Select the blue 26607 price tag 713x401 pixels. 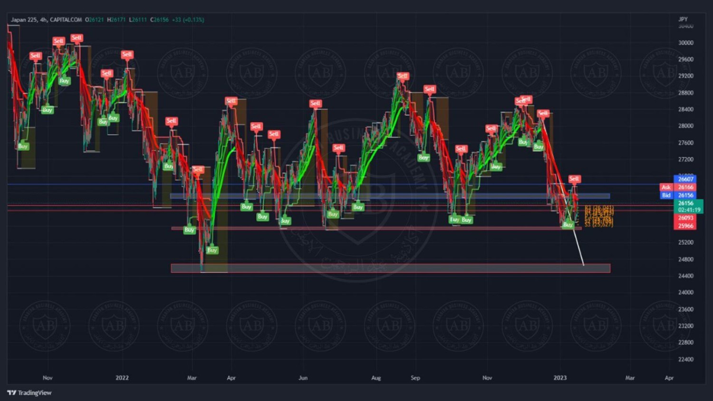685,179
